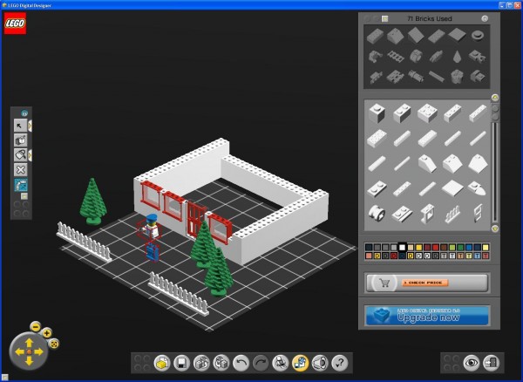Viewport: 523px width, 382px height.
Task: Select the Paint bucket tool
Action: [20, 154]
